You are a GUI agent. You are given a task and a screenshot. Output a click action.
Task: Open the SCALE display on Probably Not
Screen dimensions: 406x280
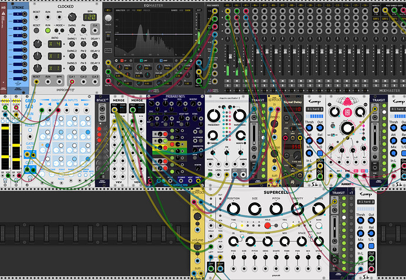(156, 114)
